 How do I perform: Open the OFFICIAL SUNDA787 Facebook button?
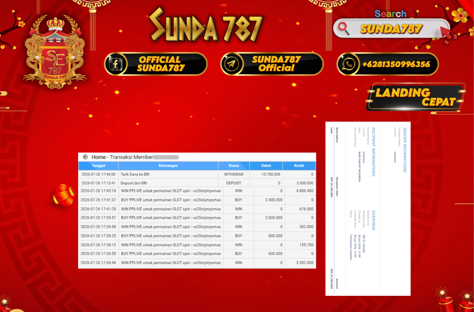coord(156,64)
